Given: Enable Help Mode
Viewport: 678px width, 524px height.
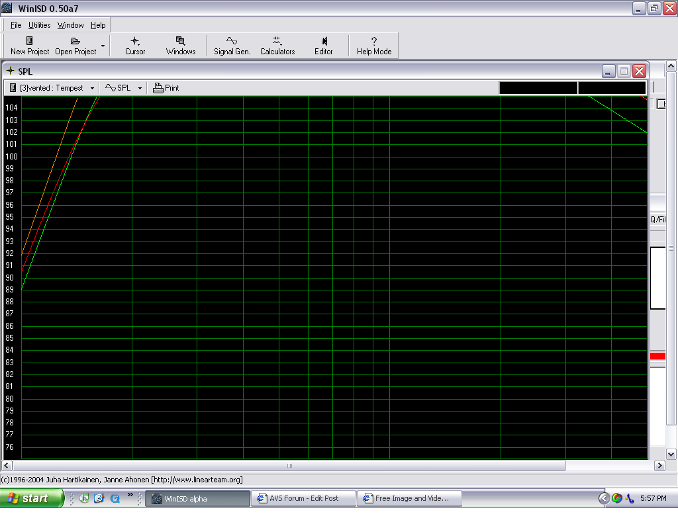Looking at the screenshot, I should point(374,46).
